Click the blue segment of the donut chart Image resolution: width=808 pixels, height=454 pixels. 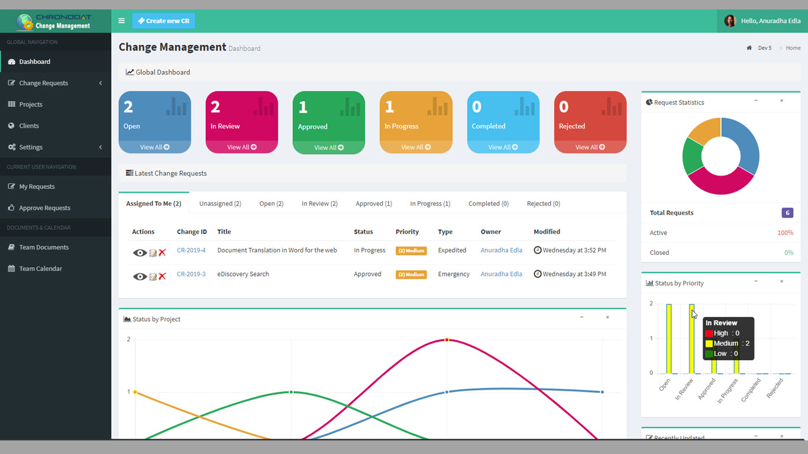click(747, 142)
